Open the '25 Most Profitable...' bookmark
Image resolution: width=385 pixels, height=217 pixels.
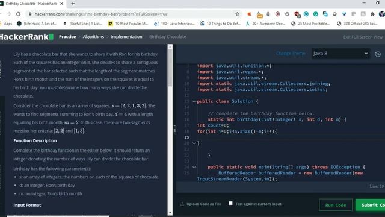pos(310,24)
